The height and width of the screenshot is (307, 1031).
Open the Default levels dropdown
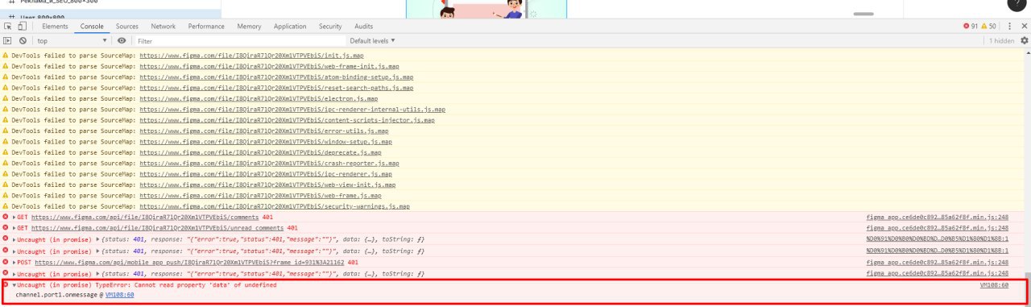[x=372, y=40]
